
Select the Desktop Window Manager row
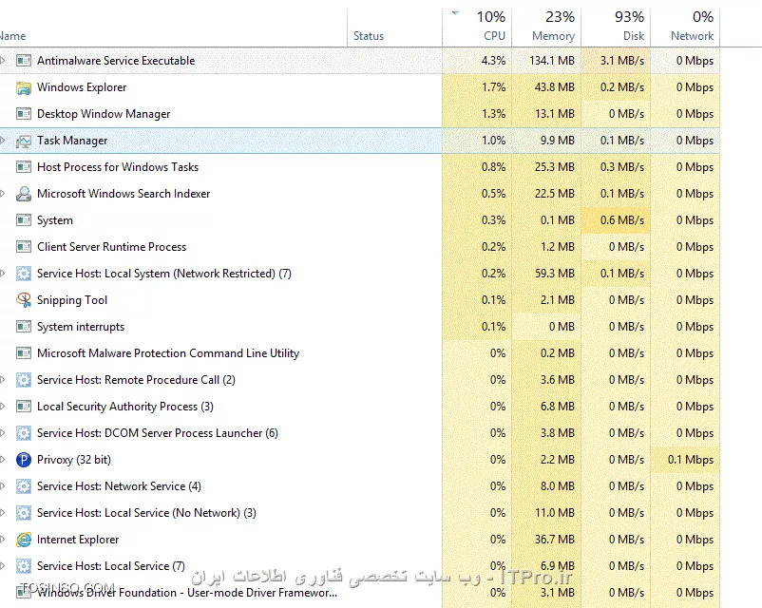point(359,114)
